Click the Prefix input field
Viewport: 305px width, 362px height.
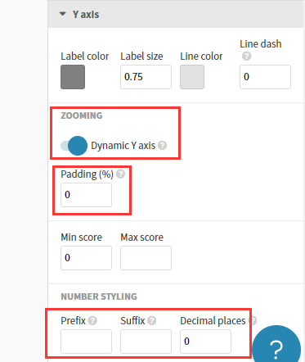click(x=86, y=342)
